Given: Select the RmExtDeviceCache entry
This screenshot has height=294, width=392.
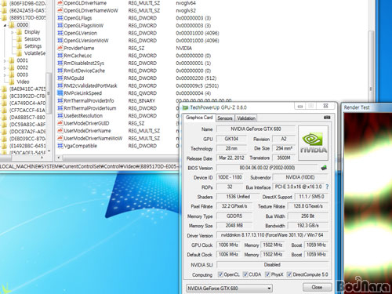Looking at the screenshot, I should tap(85, 71).
